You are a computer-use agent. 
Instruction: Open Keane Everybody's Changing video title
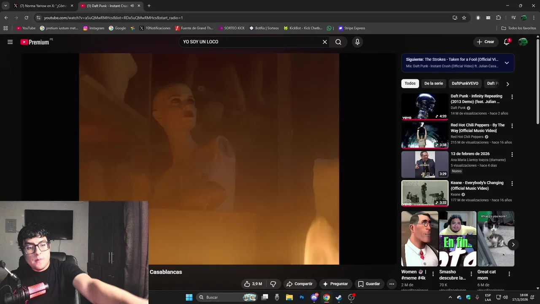[x=477, y=185]
